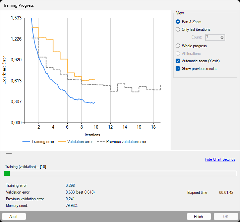Viewport: 240px width, 222px height.
Task: Click the small dash handle above the status text
Action: pos(9,153)
